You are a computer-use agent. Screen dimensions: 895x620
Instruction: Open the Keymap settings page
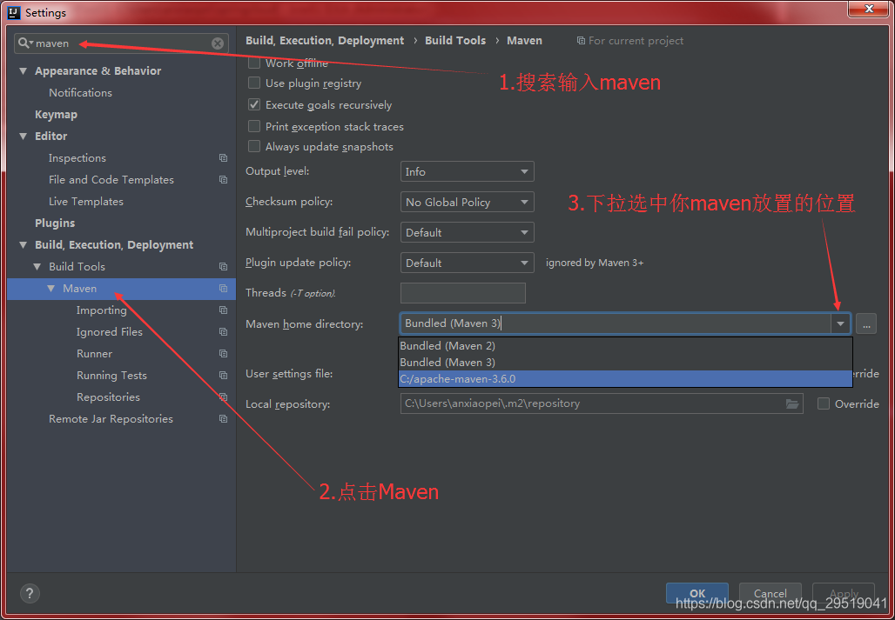pos(56,115)
